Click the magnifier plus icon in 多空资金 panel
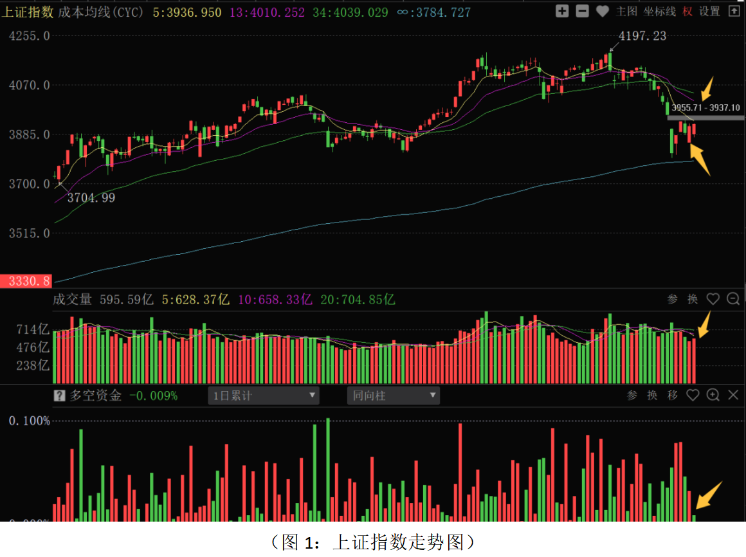 [x=713, y=395]
